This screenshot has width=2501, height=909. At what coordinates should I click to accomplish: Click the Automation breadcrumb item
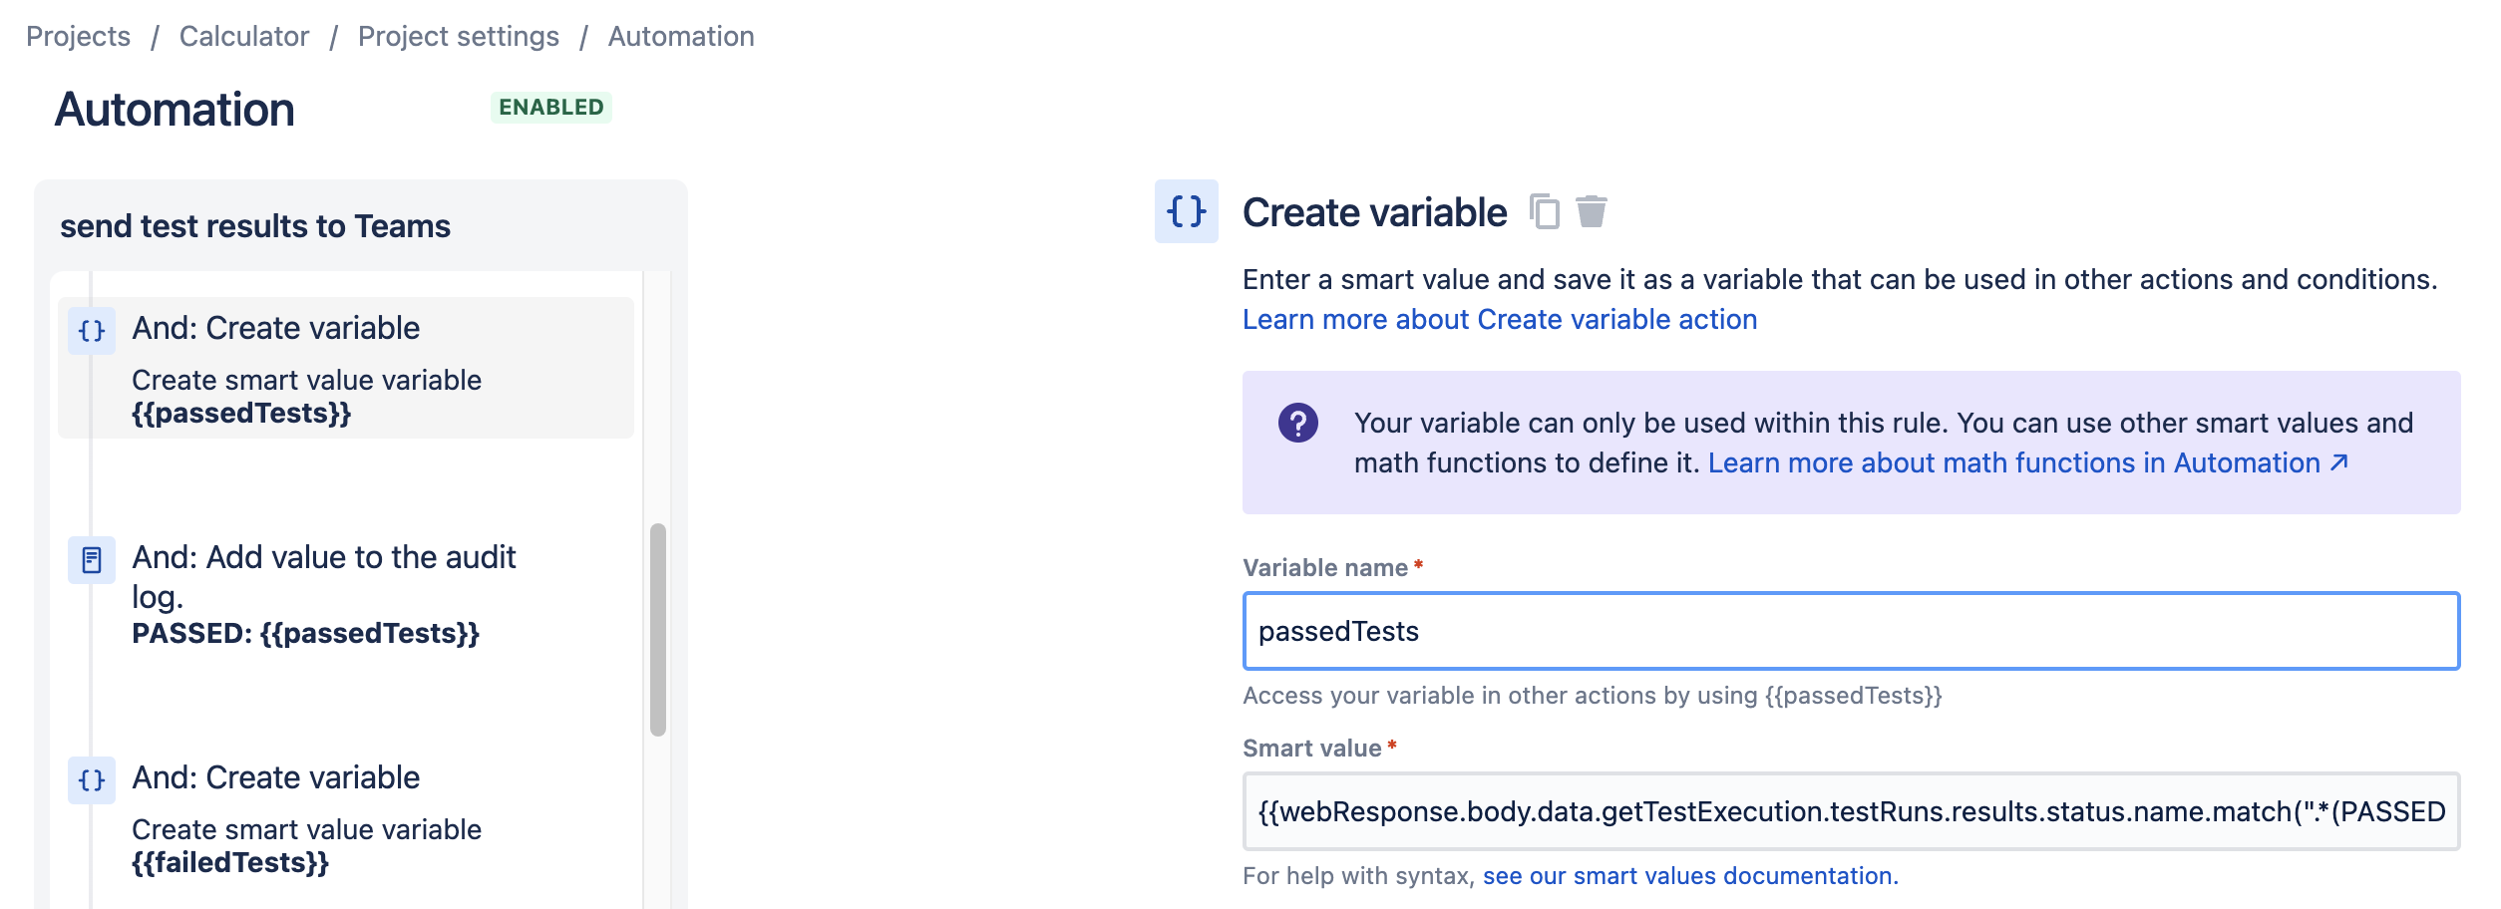tap(681, 36)
